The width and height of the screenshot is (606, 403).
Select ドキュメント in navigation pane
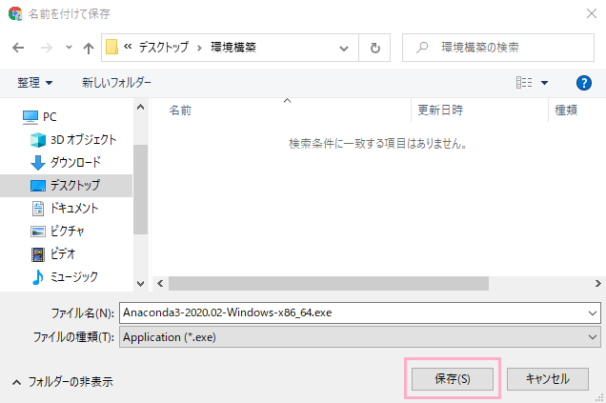(65, 209)
